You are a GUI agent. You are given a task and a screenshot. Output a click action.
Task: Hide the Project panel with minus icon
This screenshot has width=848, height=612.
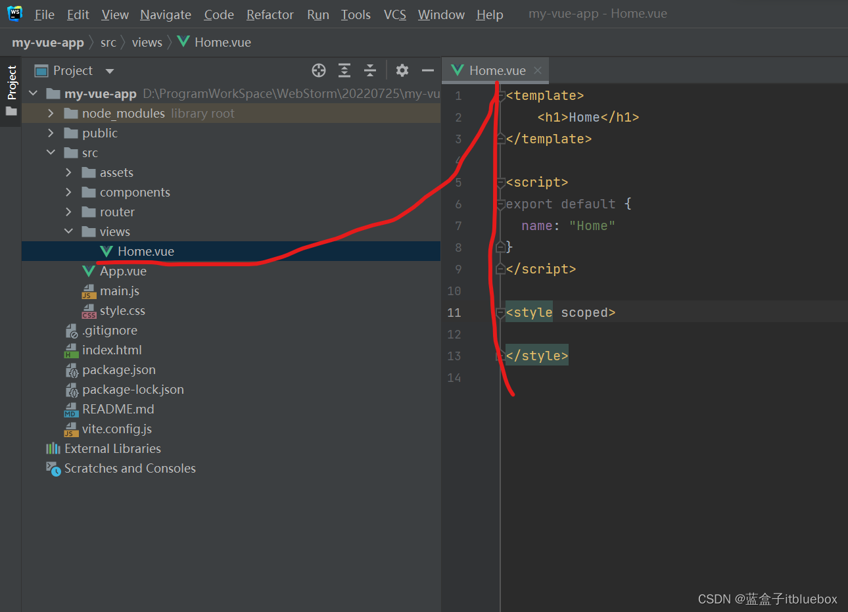pos(428,70)
